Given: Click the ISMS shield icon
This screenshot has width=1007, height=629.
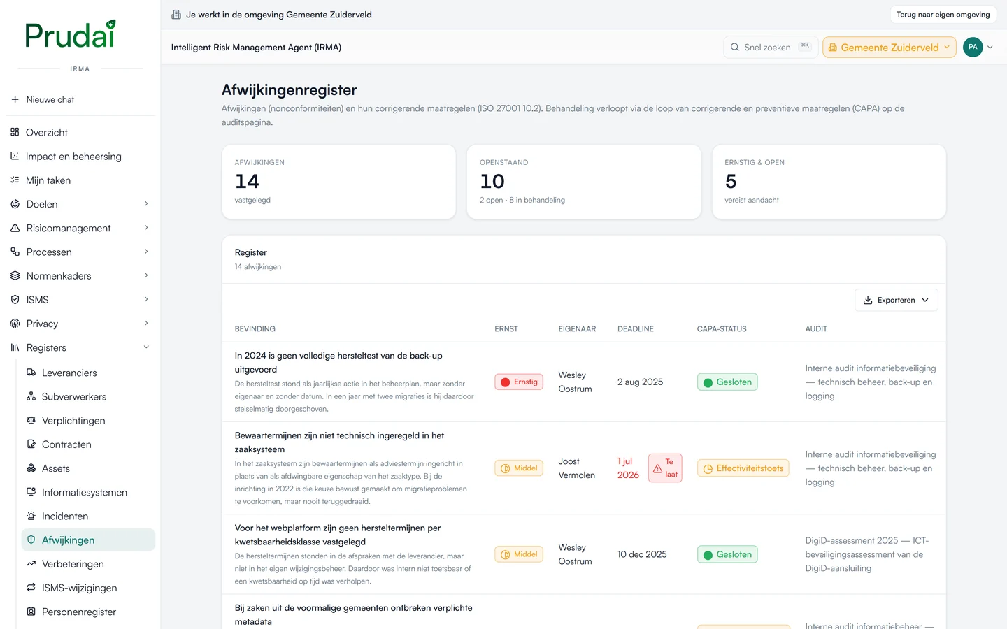Looking at the screenshot, I should (15, 299).
